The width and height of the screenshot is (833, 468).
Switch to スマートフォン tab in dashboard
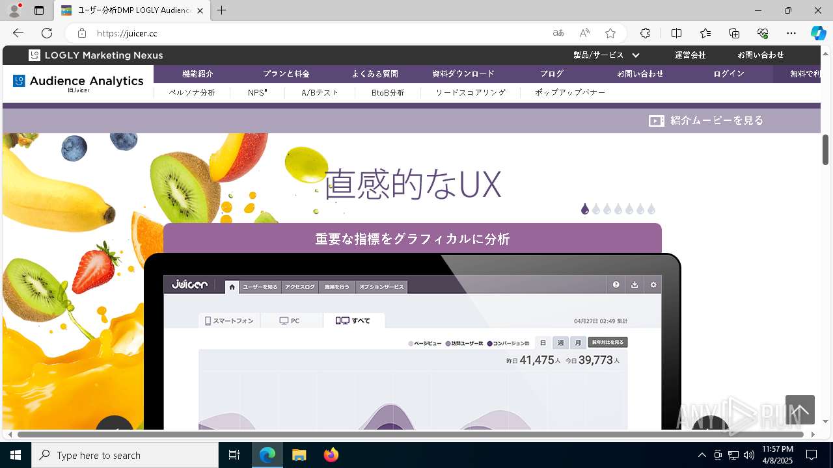[229, 320]
